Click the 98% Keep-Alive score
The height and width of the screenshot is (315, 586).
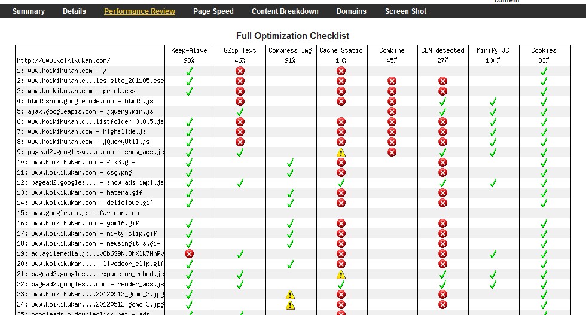189,60
